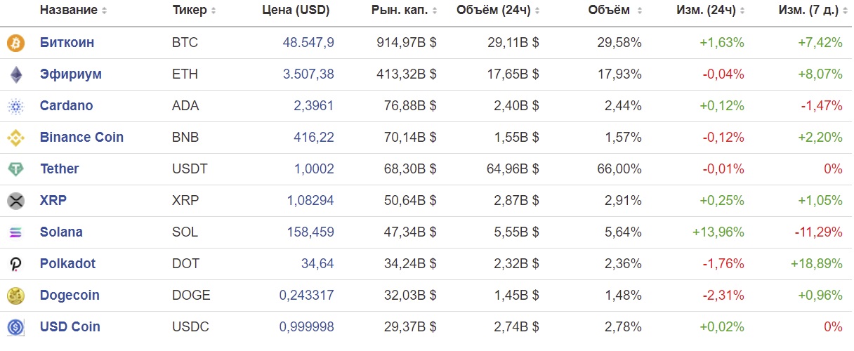Click the Binance Coin yellow logo

click(x=15, y=138)
